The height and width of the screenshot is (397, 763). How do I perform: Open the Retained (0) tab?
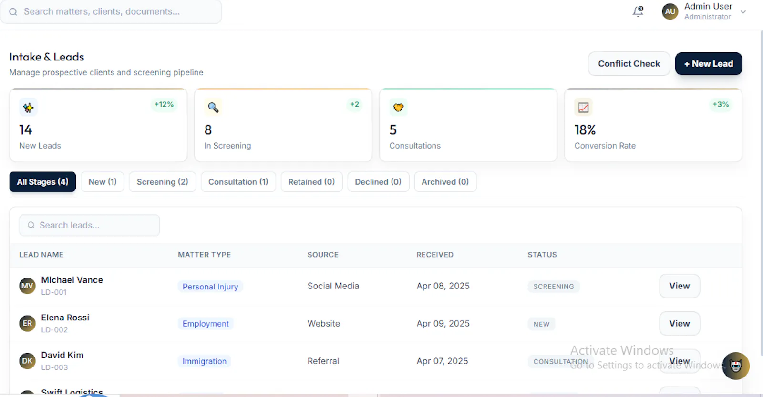[x=311, y=182]
